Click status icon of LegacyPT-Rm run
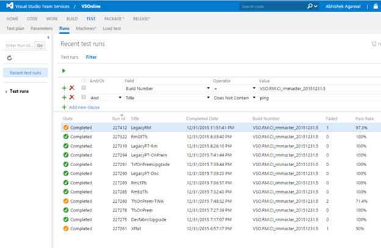Screen dimensions: 381x248 (x=66, y=146)
